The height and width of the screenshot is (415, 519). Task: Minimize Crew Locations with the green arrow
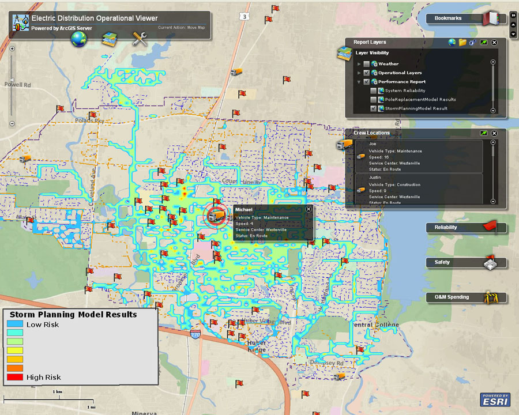point(484,133)
